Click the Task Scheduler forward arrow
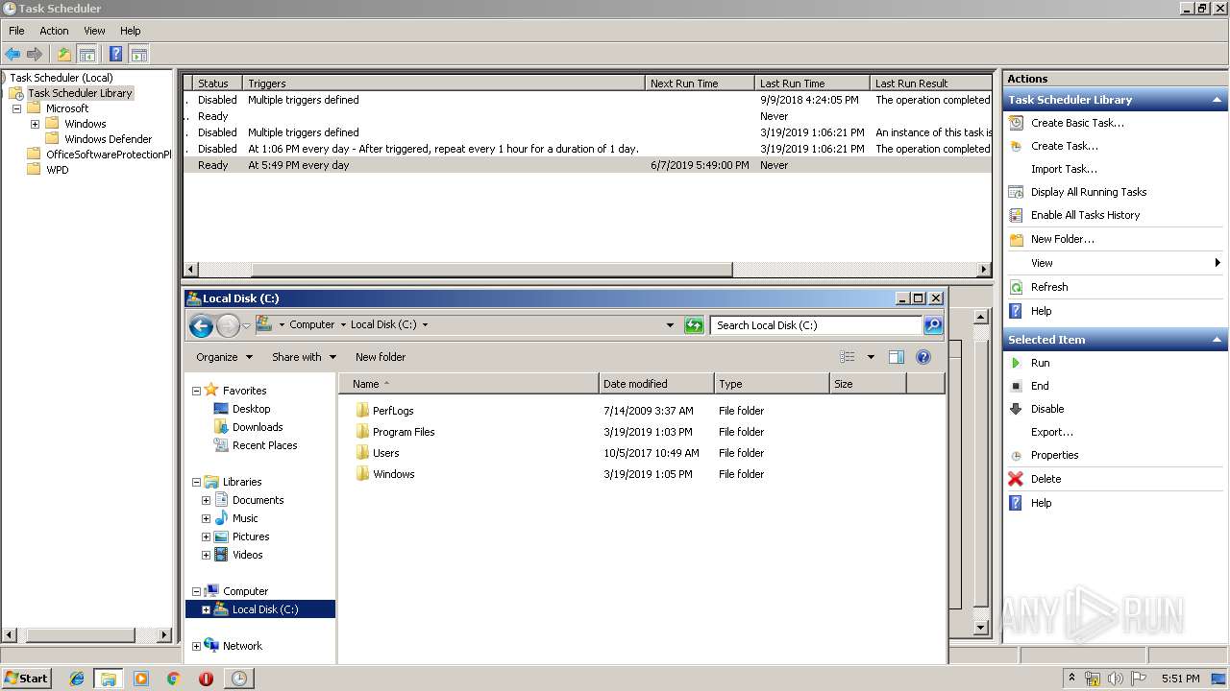Screen dimensions: 1230x691 35,55
